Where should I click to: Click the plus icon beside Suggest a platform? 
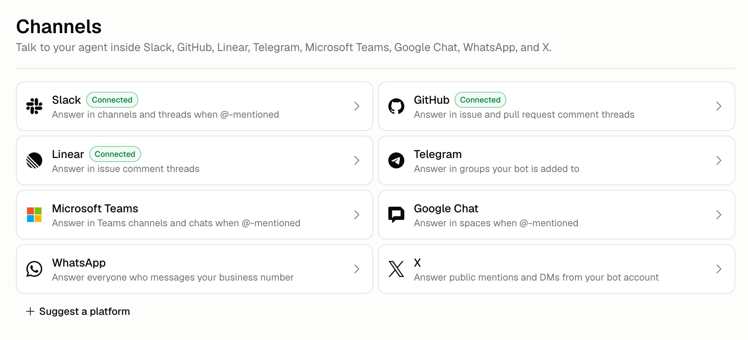click(x=30, y=311)
